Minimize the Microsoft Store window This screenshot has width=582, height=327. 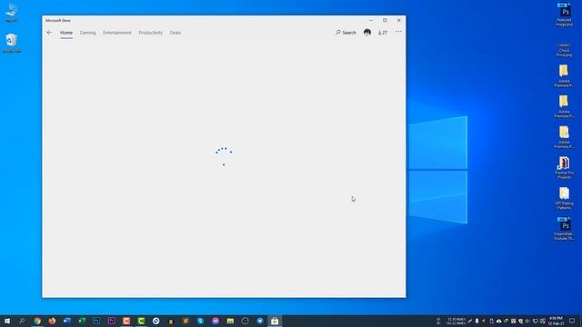click(x=371, y=20)
